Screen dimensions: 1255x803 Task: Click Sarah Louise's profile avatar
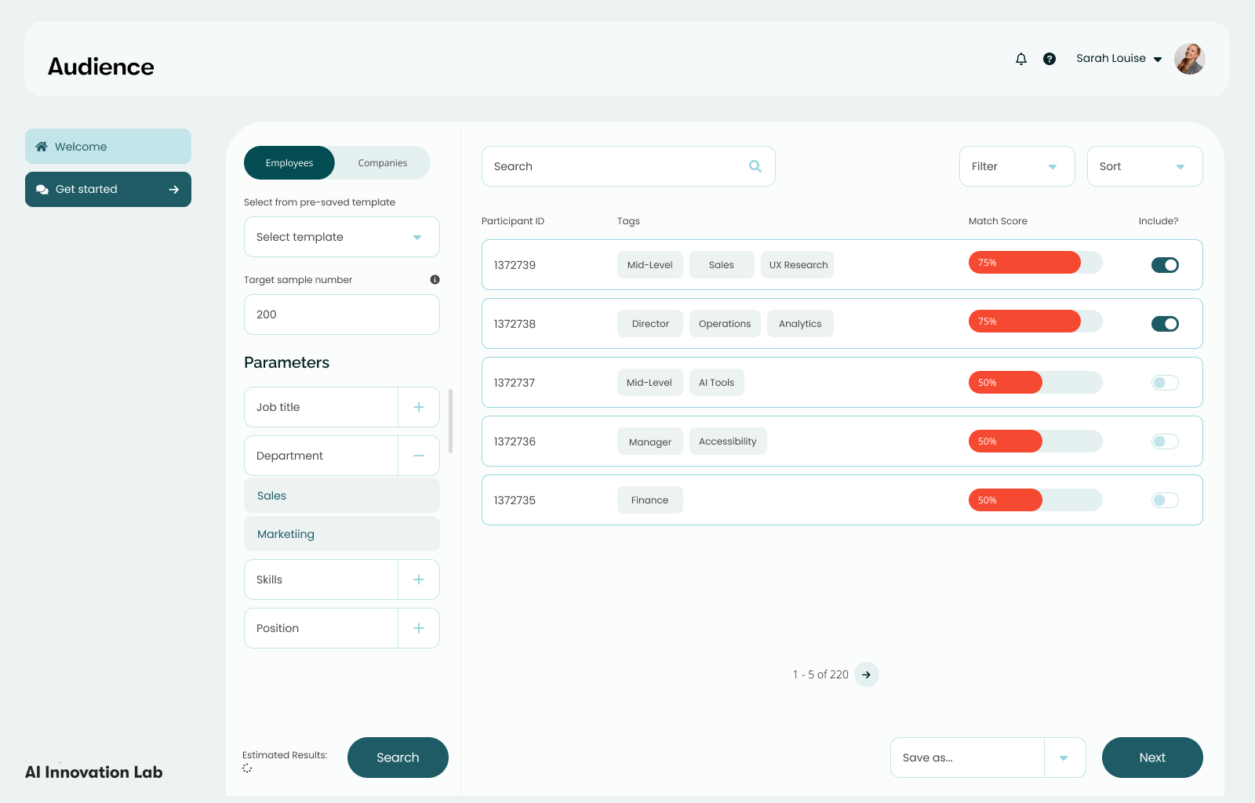click(x=1189, y=58)
